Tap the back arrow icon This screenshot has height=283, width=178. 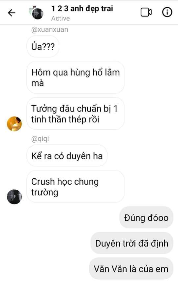12,13
